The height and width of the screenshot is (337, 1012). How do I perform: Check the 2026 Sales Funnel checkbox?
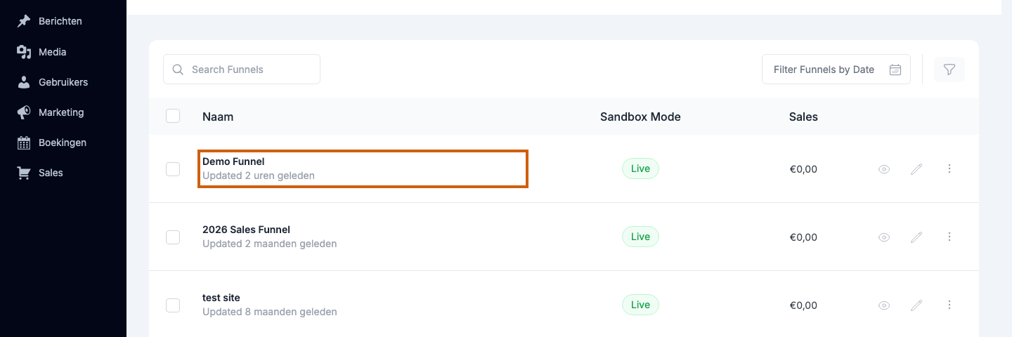click(x=173, y=237)
